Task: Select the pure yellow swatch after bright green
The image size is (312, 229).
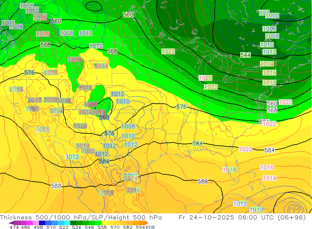Action: pos(105,223)
